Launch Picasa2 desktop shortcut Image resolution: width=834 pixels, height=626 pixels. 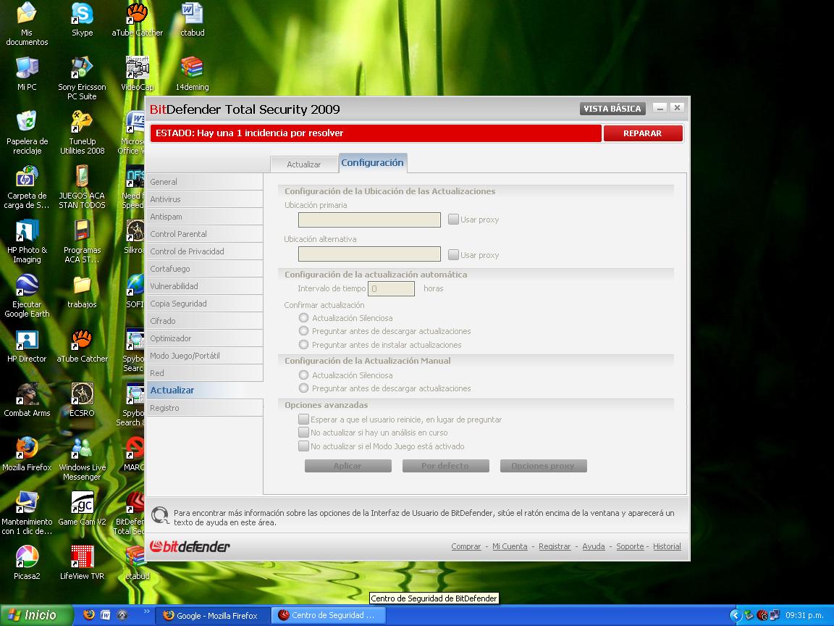click(x=27, y=562)
